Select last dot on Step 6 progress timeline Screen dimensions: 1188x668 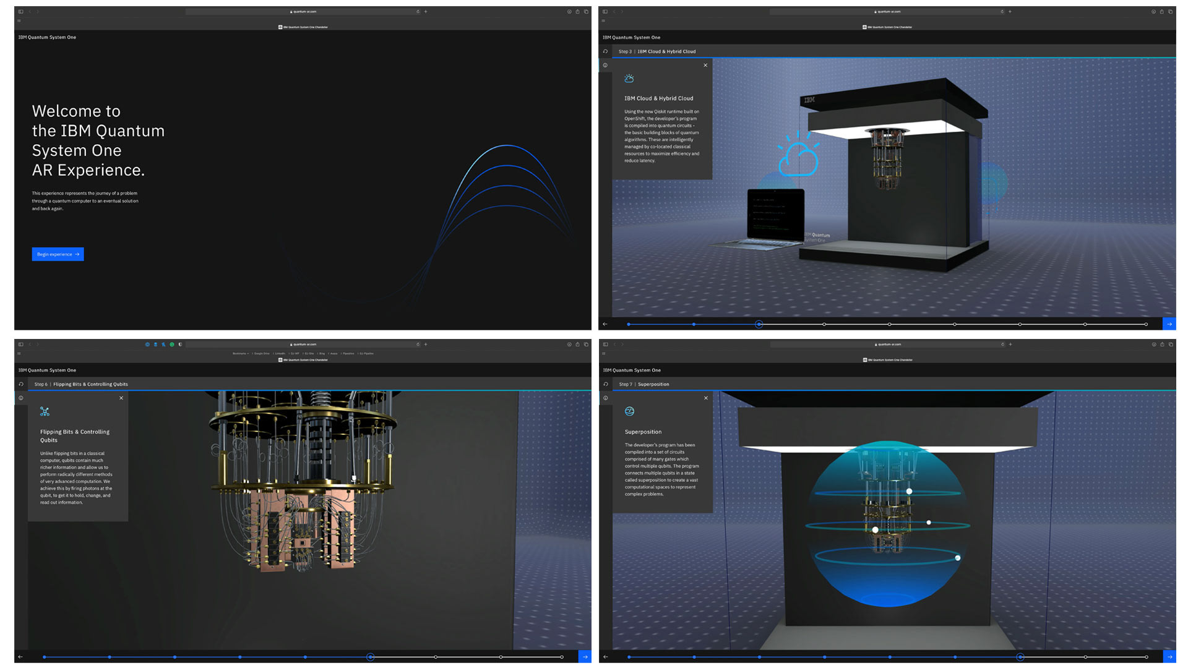pos(562,657)
